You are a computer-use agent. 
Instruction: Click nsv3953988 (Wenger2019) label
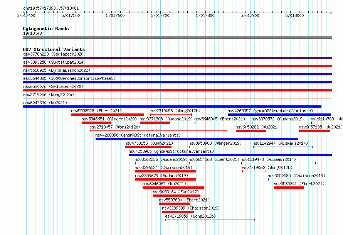(x=215, y=143)
